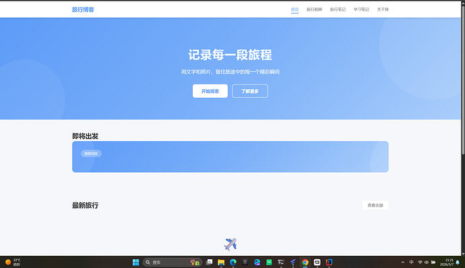
Task: Open the notification bell in the tray
Action: (458, 263)
